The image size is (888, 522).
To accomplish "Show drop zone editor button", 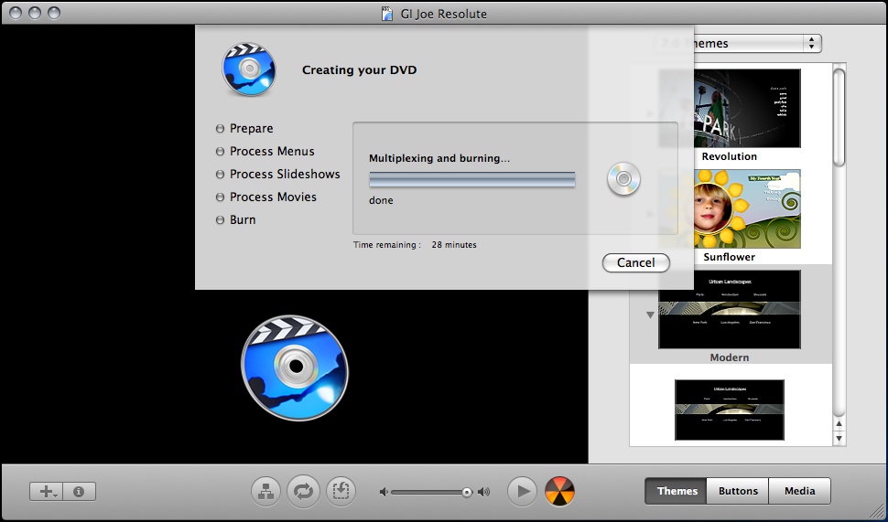I will tap(341, 491).
